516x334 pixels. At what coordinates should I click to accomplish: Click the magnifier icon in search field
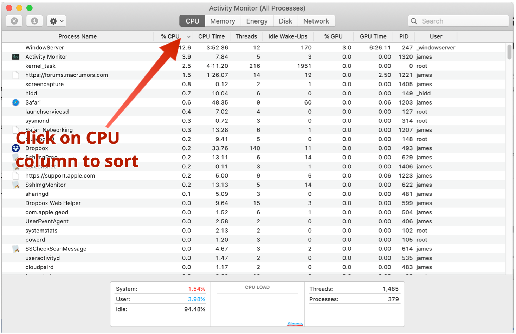coord(414,21)
